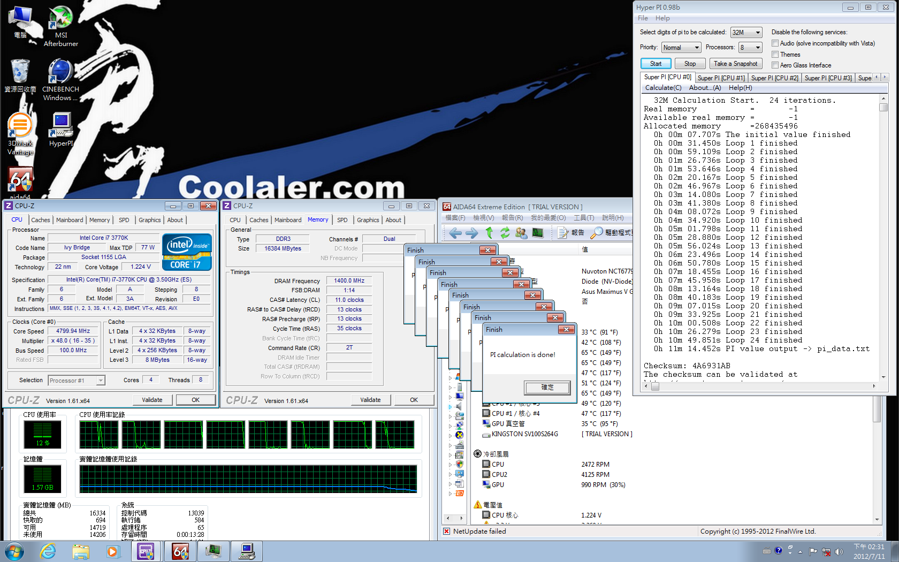
Task: Click the 確定 button in the Finish dialog
Action: pos(547,388)
